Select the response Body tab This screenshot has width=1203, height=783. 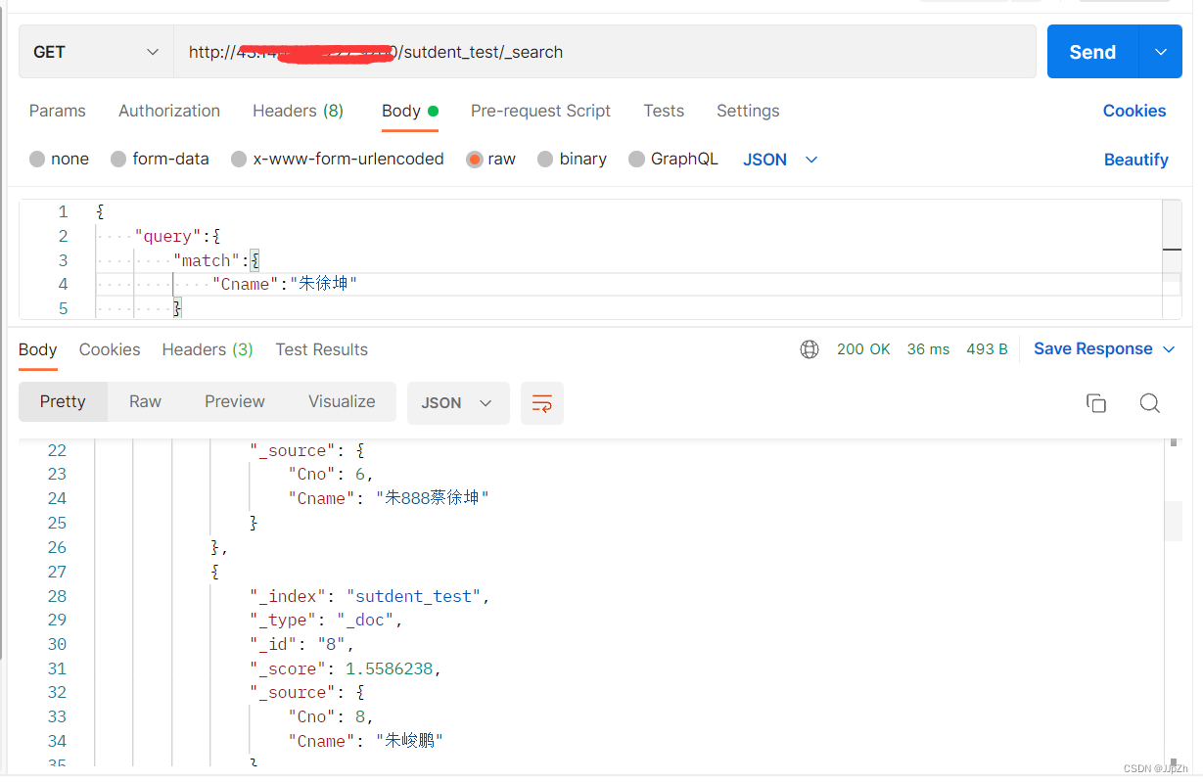click(x=38, y=349)
